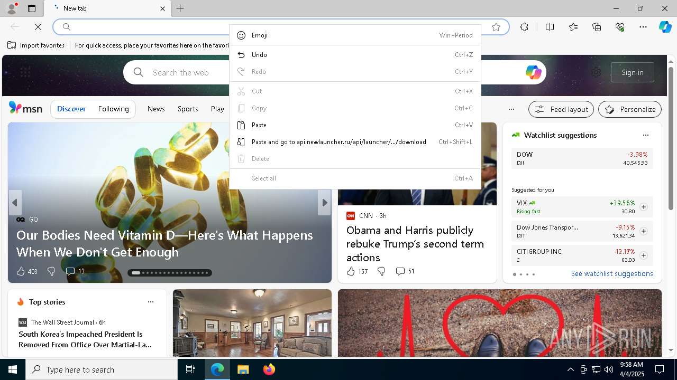Image resolution: width=677 pixels, height=380 pixels.
Task: Show hidden system tray icons
Action: (570, 369)
